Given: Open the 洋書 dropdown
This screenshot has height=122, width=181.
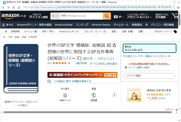Looking at the screenshot, I should tap(141, 32).
